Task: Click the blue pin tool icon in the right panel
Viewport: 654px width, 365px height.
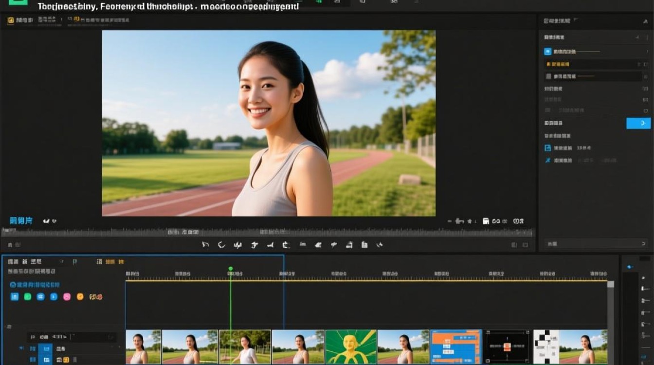Action: [547, 160]
